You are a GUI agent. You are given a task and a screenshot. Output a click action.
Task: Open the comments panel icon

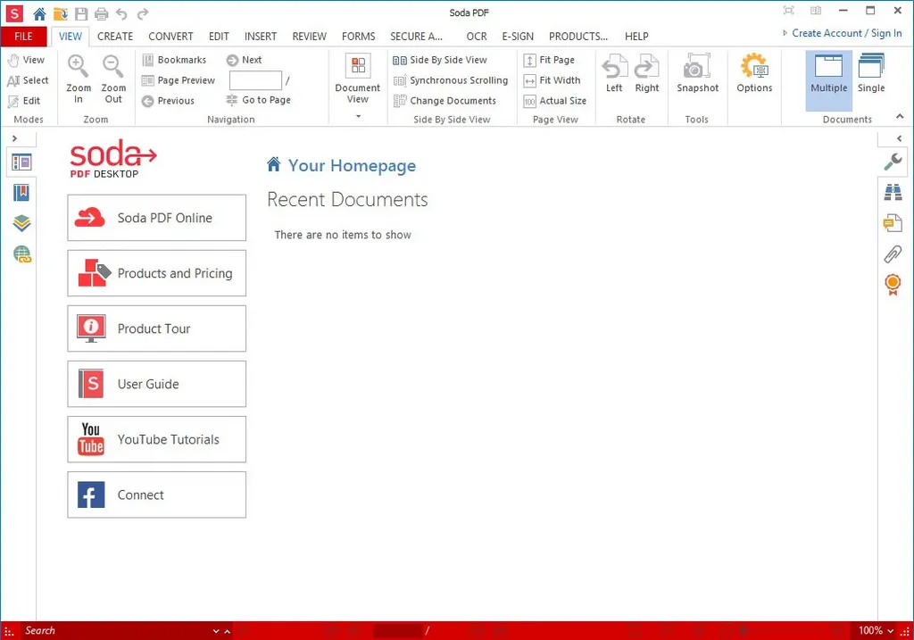point(893,222)
